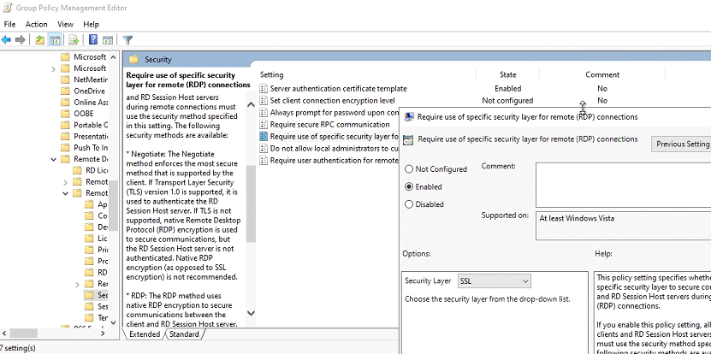Expand the second Microsoft folder node
The height and width of the screenshot is (354, 711).
pos(54,68)
